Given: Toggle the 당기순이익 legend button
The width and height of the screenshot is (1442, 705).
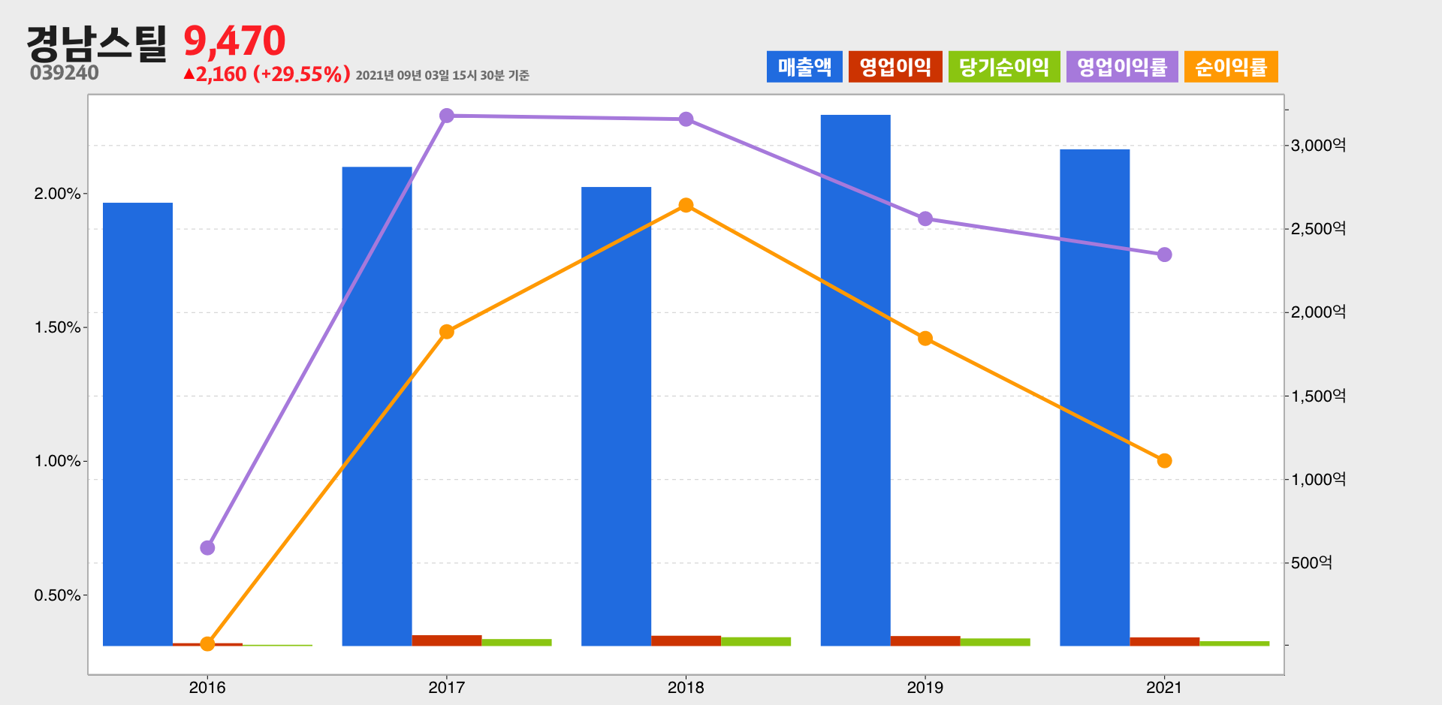Looking at the screenshot, I should coord(1004,67).
